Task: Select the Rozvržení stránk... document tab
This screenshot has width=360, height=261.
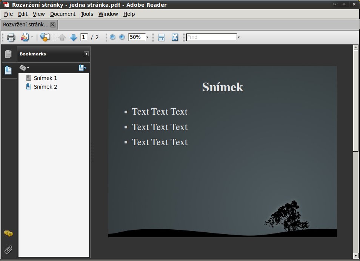Action: [x=26, y=25]
